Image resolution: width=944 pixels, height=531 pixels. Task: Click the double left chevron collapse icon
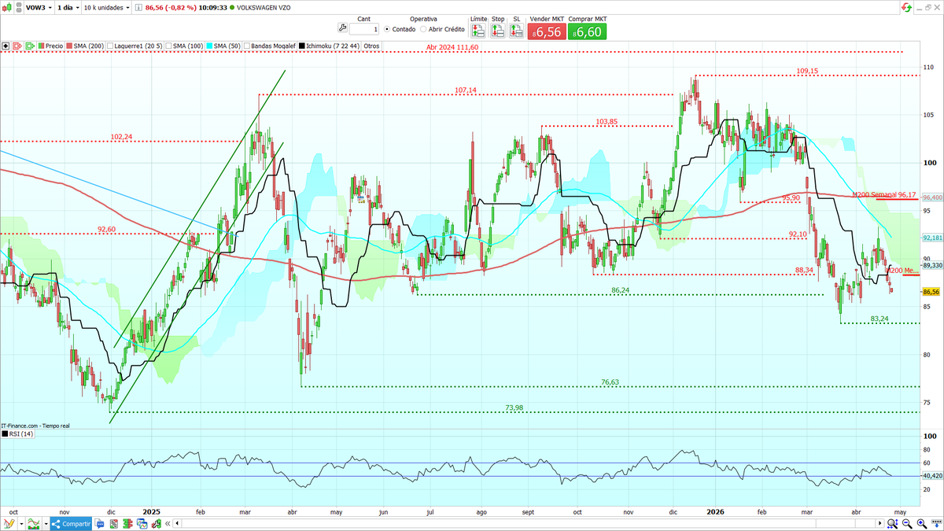point(167,524)
